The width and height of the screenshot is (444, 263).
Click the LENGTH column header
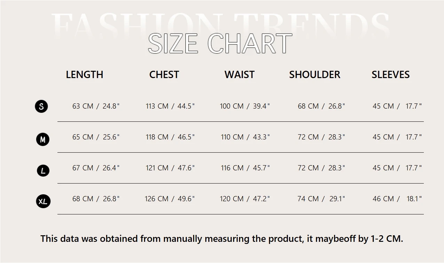85,75
